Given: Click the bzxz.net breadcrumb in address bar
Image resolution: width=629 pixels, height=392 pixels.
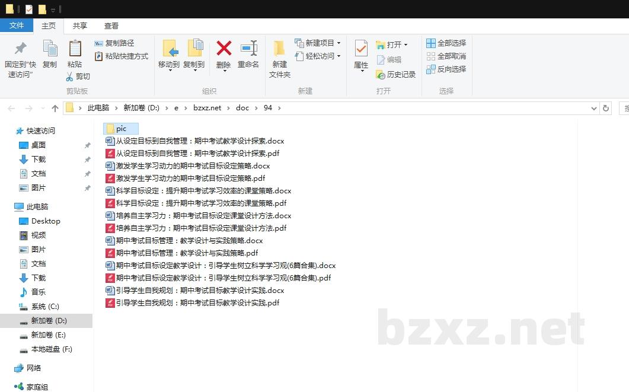Looking at the screenshot, I should pos(207,108).
